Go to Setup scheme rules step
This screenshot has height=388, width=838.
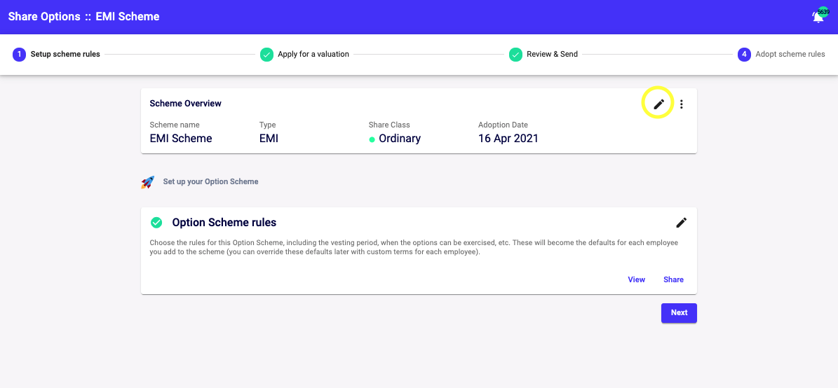click(65, 55)
